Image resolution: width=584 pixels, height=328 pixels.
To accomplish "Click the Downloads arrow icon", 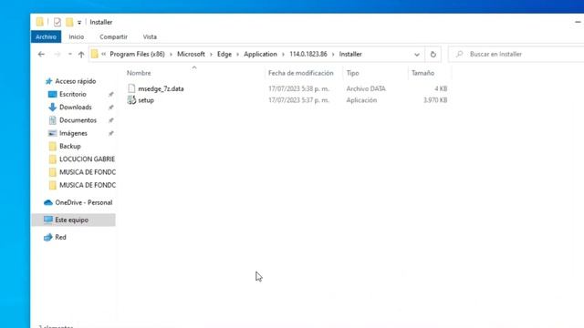I will pos(52,108).
